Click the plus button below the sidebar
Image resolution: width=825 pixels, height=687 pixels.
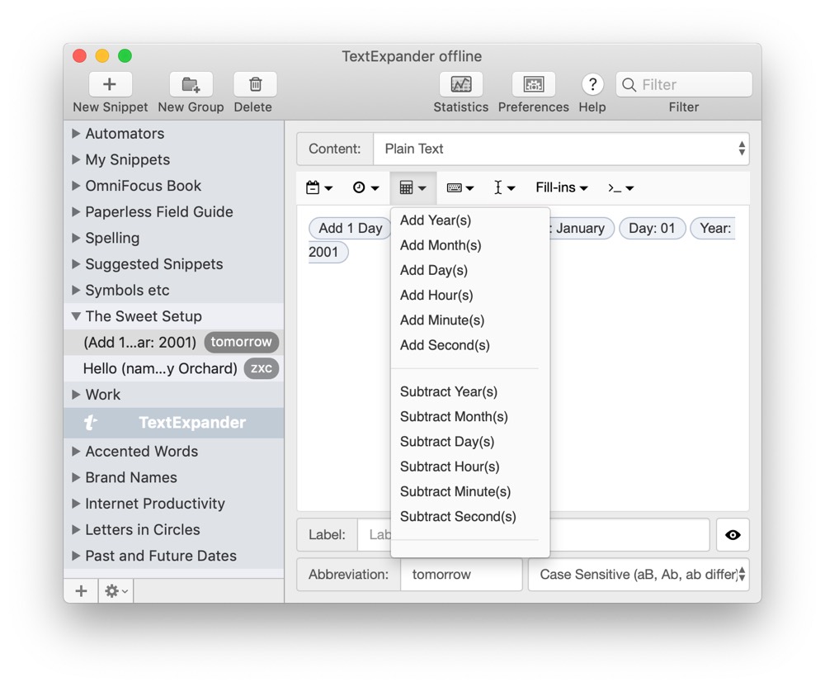click(x=81, y=590)
